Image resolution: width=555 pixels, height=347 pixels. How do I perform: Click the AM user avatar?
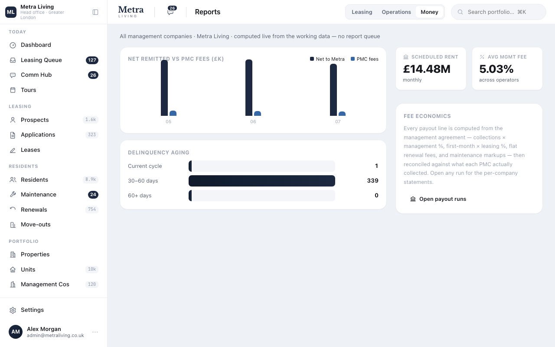pos(16,332)
